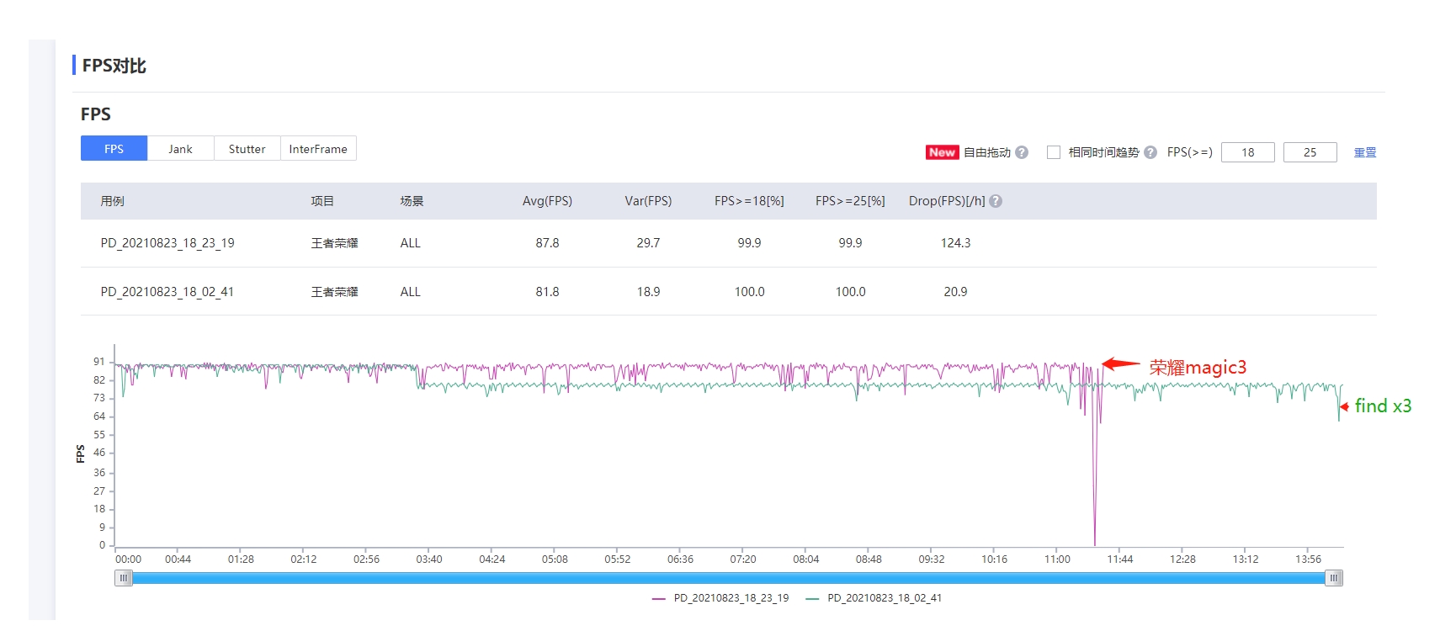1440x631 pixels.
Task: Click the blue time range bar
Action: (x=729, y=578)
